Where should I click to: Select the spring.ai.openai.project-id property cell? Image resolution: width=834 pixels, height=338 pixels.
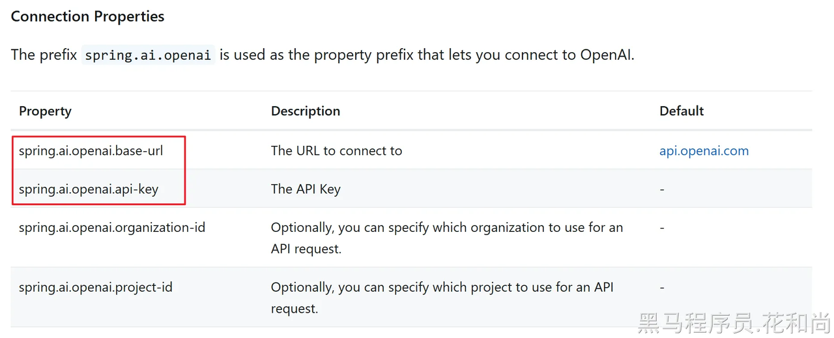pyautogui.click(x=96, y=287)
